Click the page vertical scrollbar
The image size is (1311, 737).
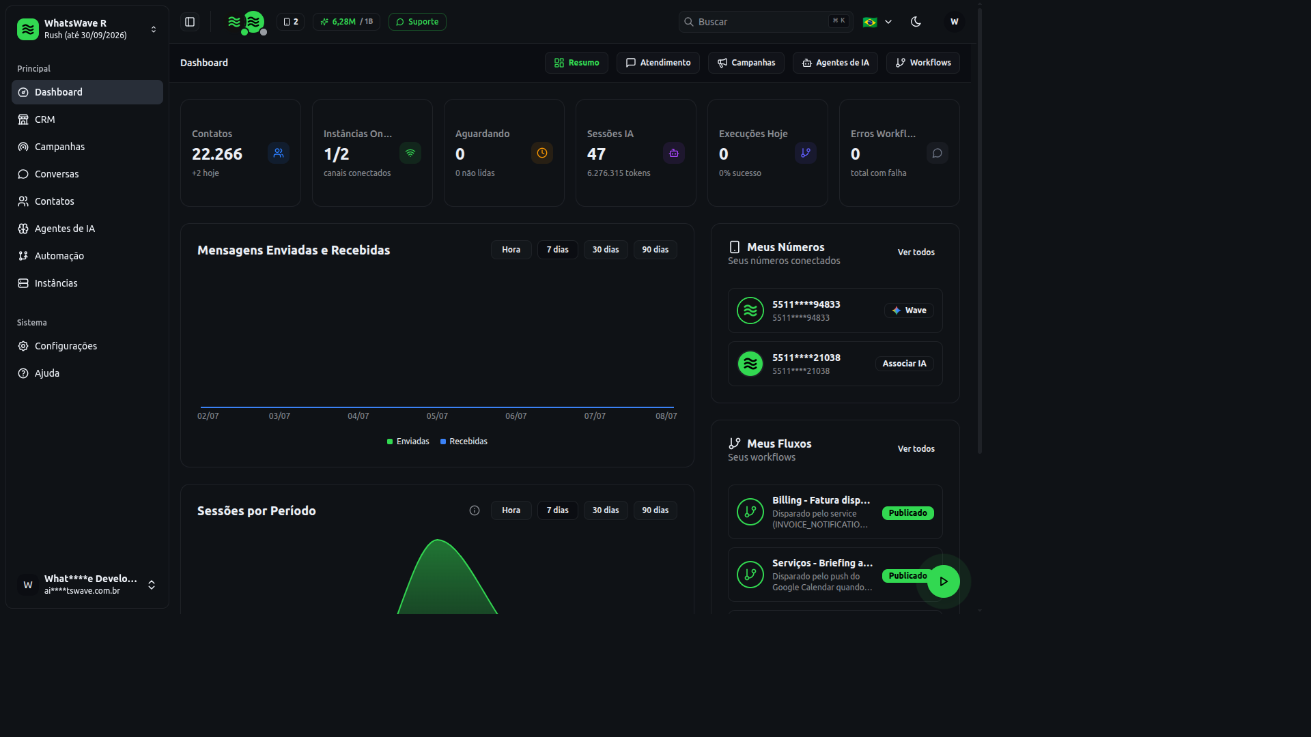[x=980, y=230]
